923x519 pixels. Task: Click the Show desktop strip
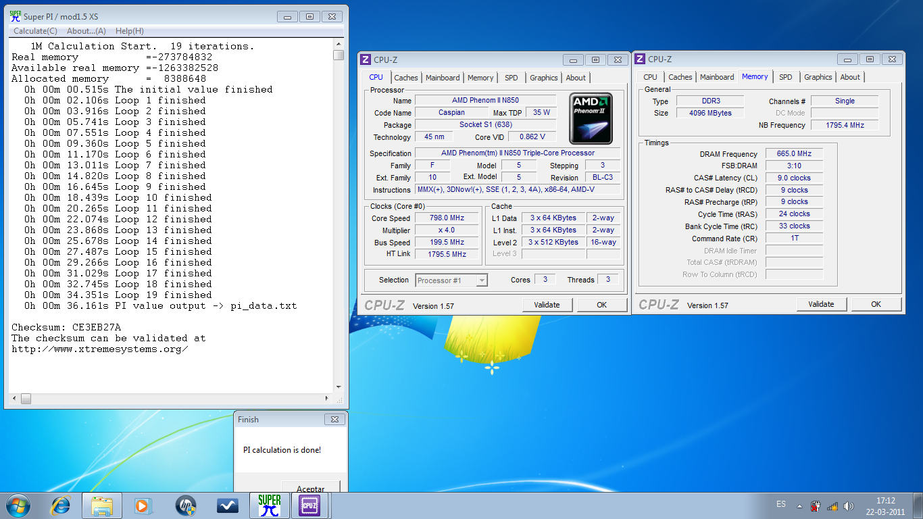pos(918,505)
